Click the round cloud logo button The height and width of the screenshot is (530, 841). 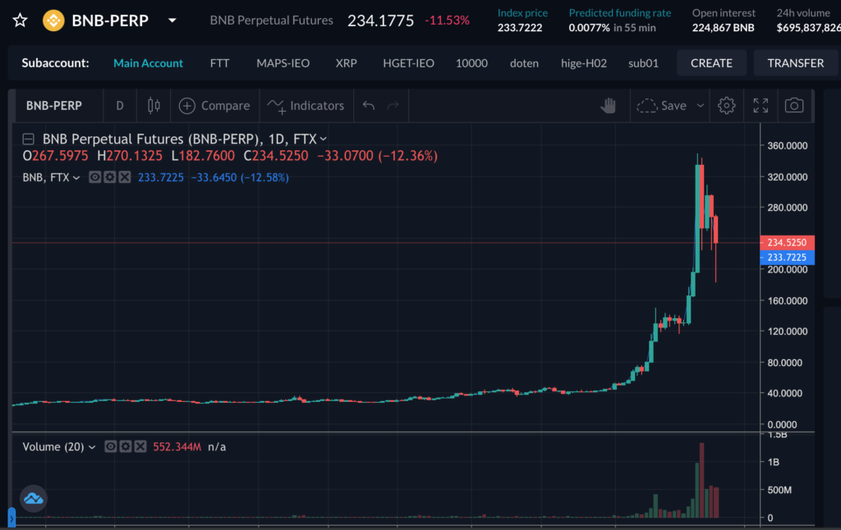pos(33,498)
